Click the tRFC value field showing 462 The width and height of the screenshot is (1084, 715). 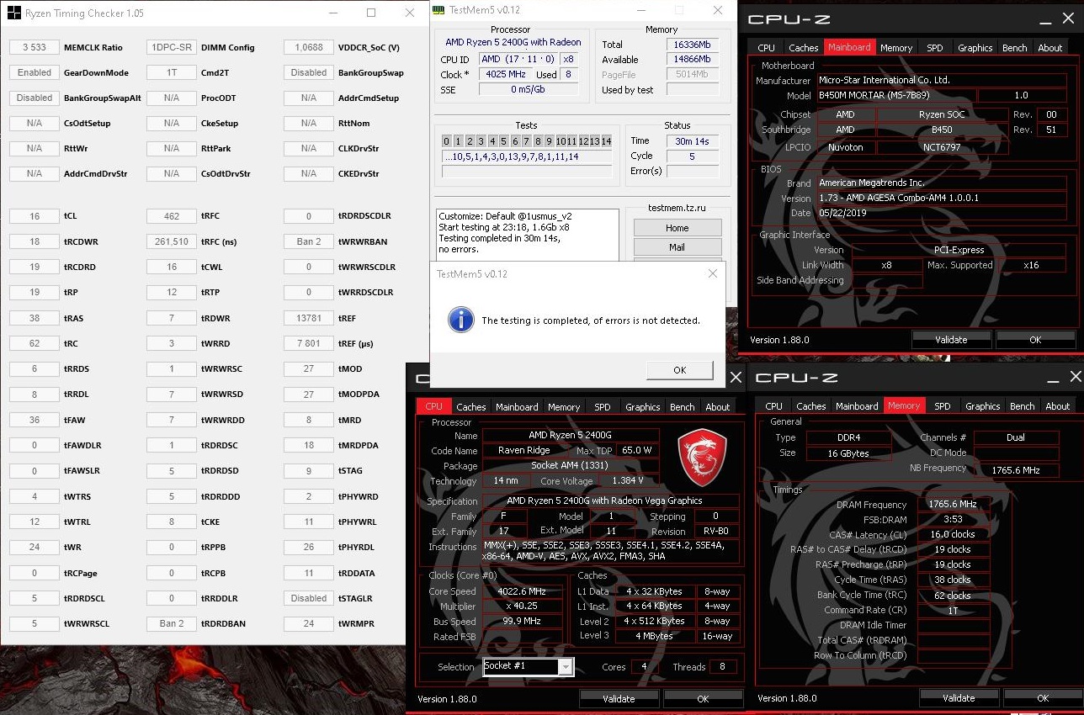point(172,216)
